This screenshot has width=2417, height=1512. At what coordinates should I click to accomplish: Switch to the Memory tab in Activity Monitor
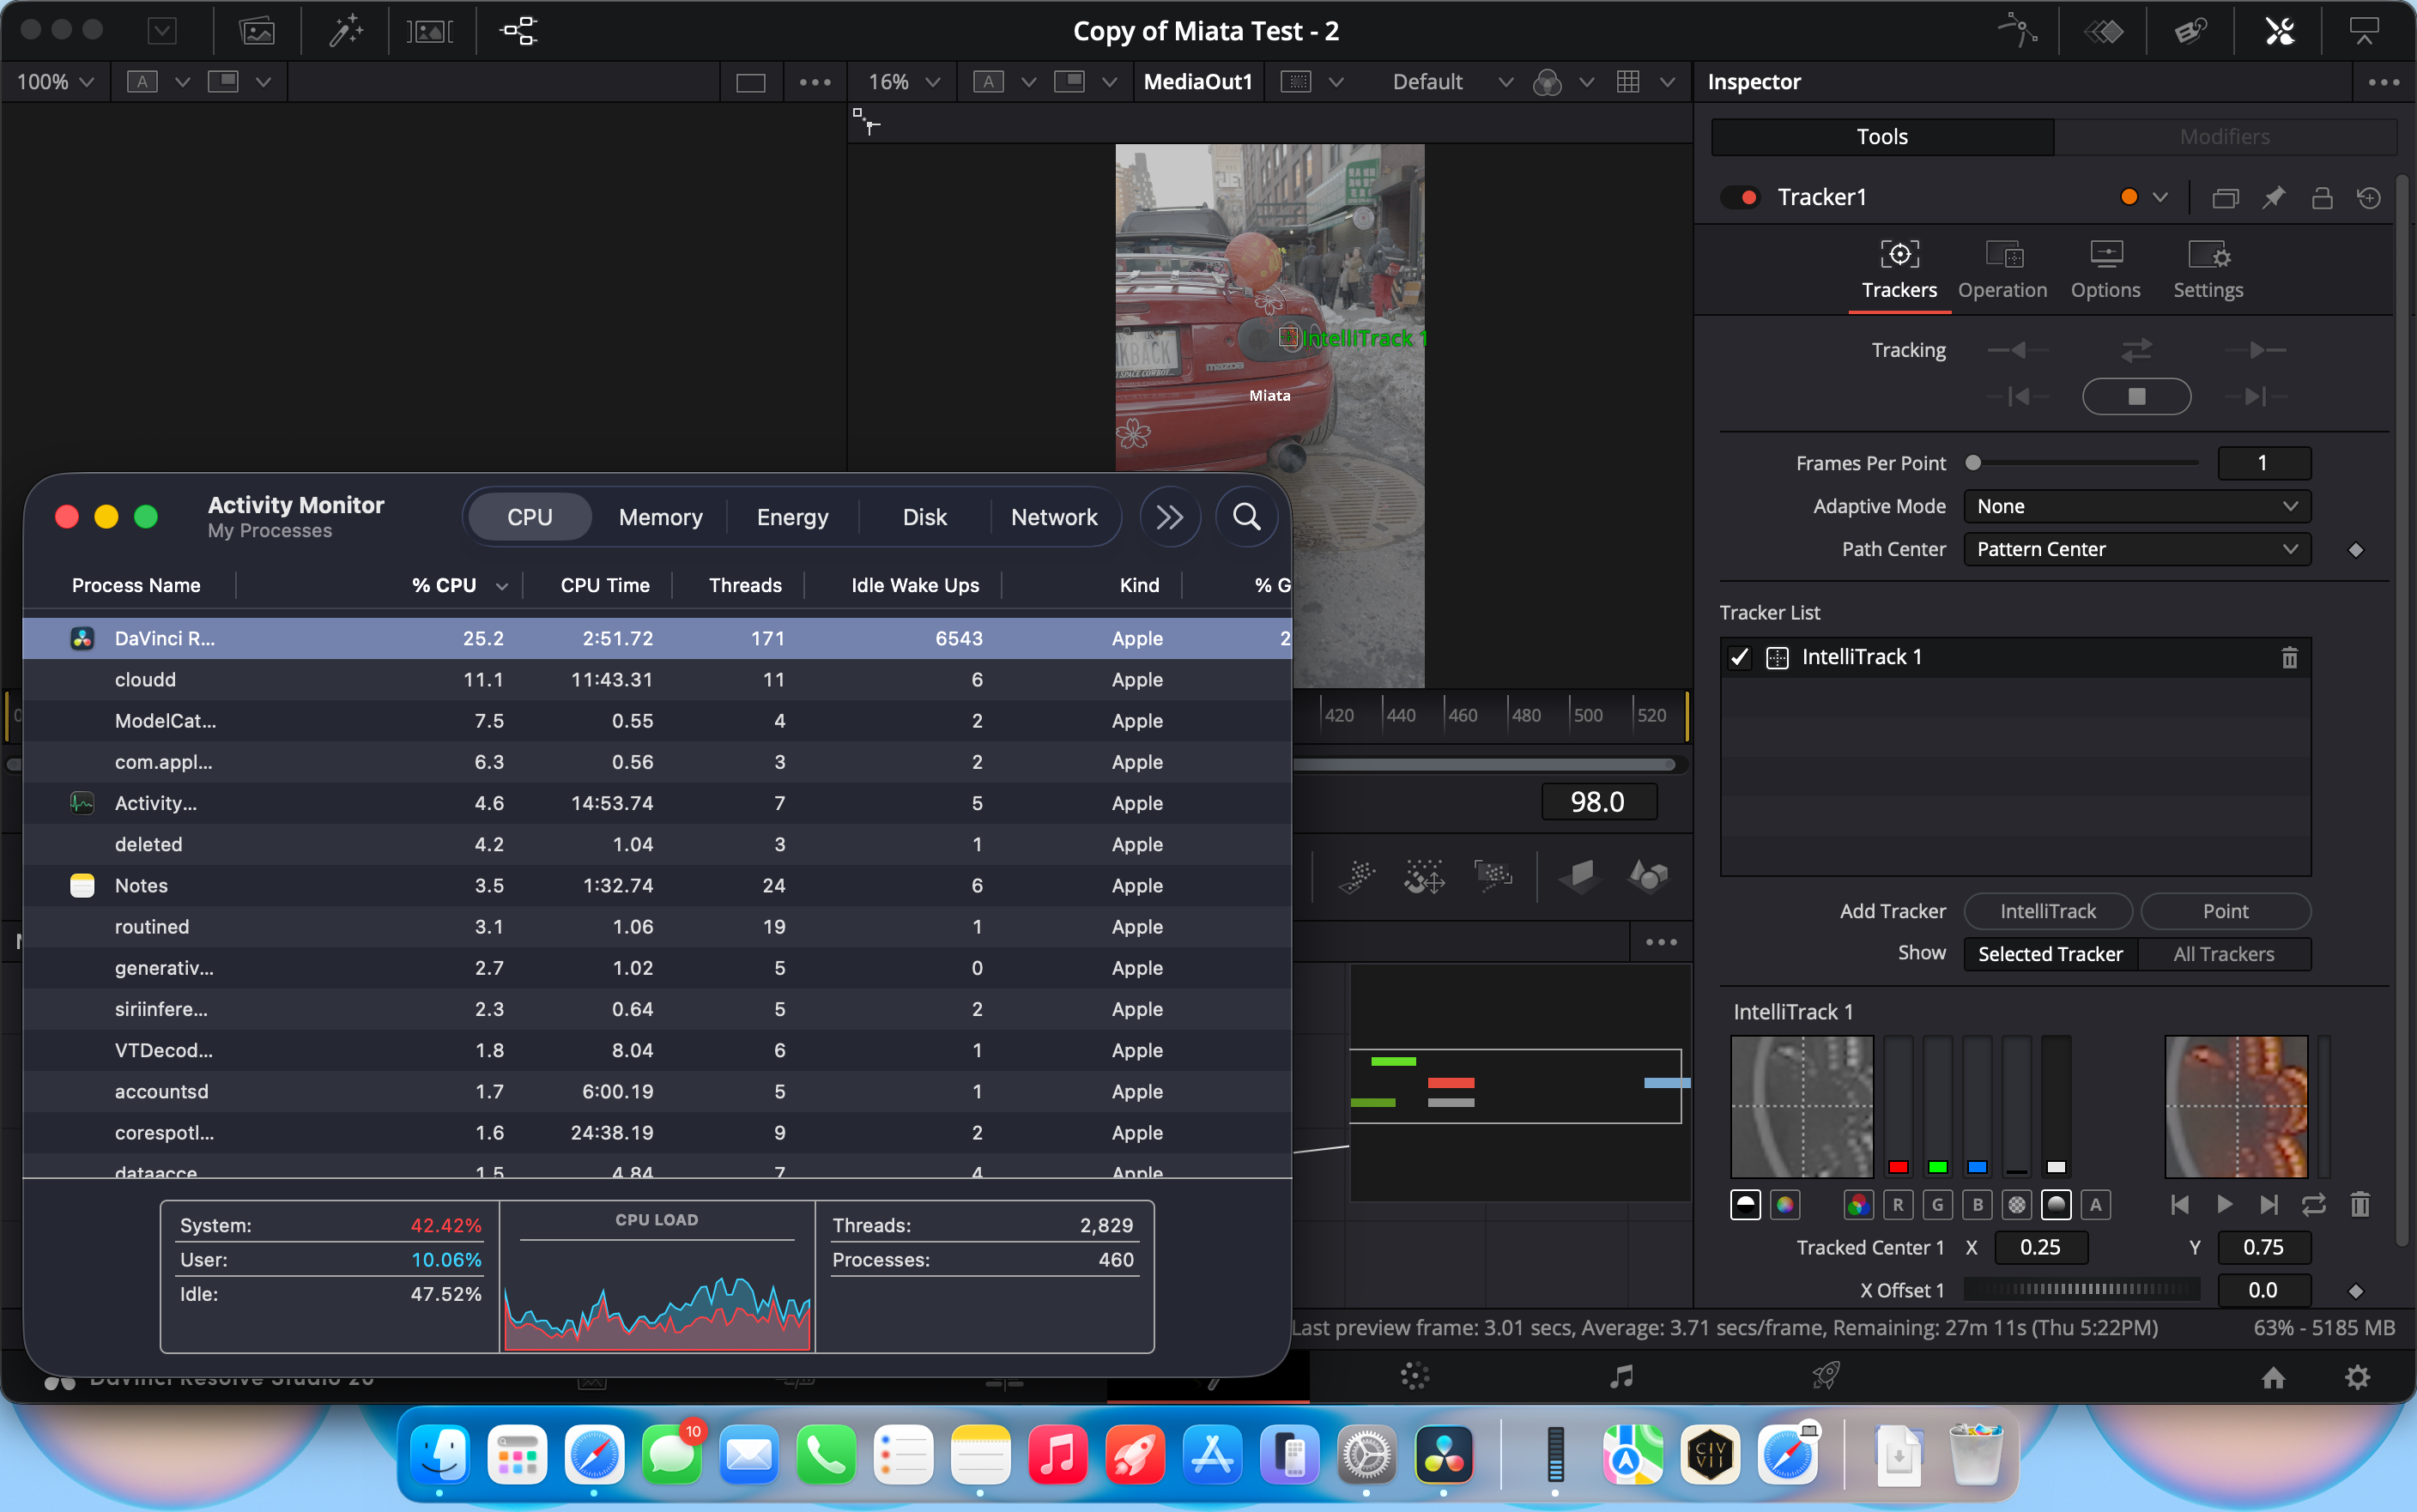point(660,516)
